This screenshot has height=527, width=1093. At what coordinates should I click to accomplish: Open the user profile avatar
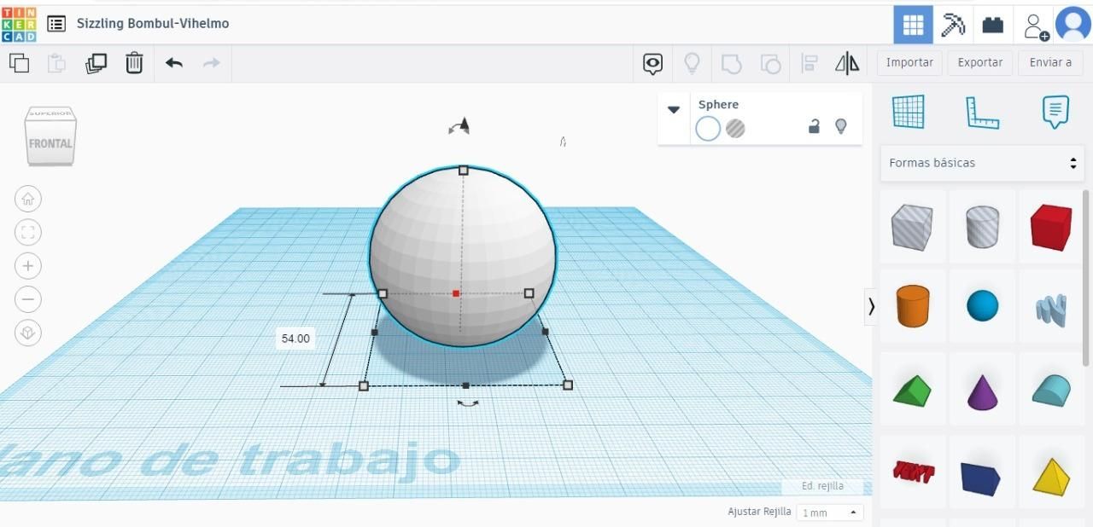pos(1073,24)
